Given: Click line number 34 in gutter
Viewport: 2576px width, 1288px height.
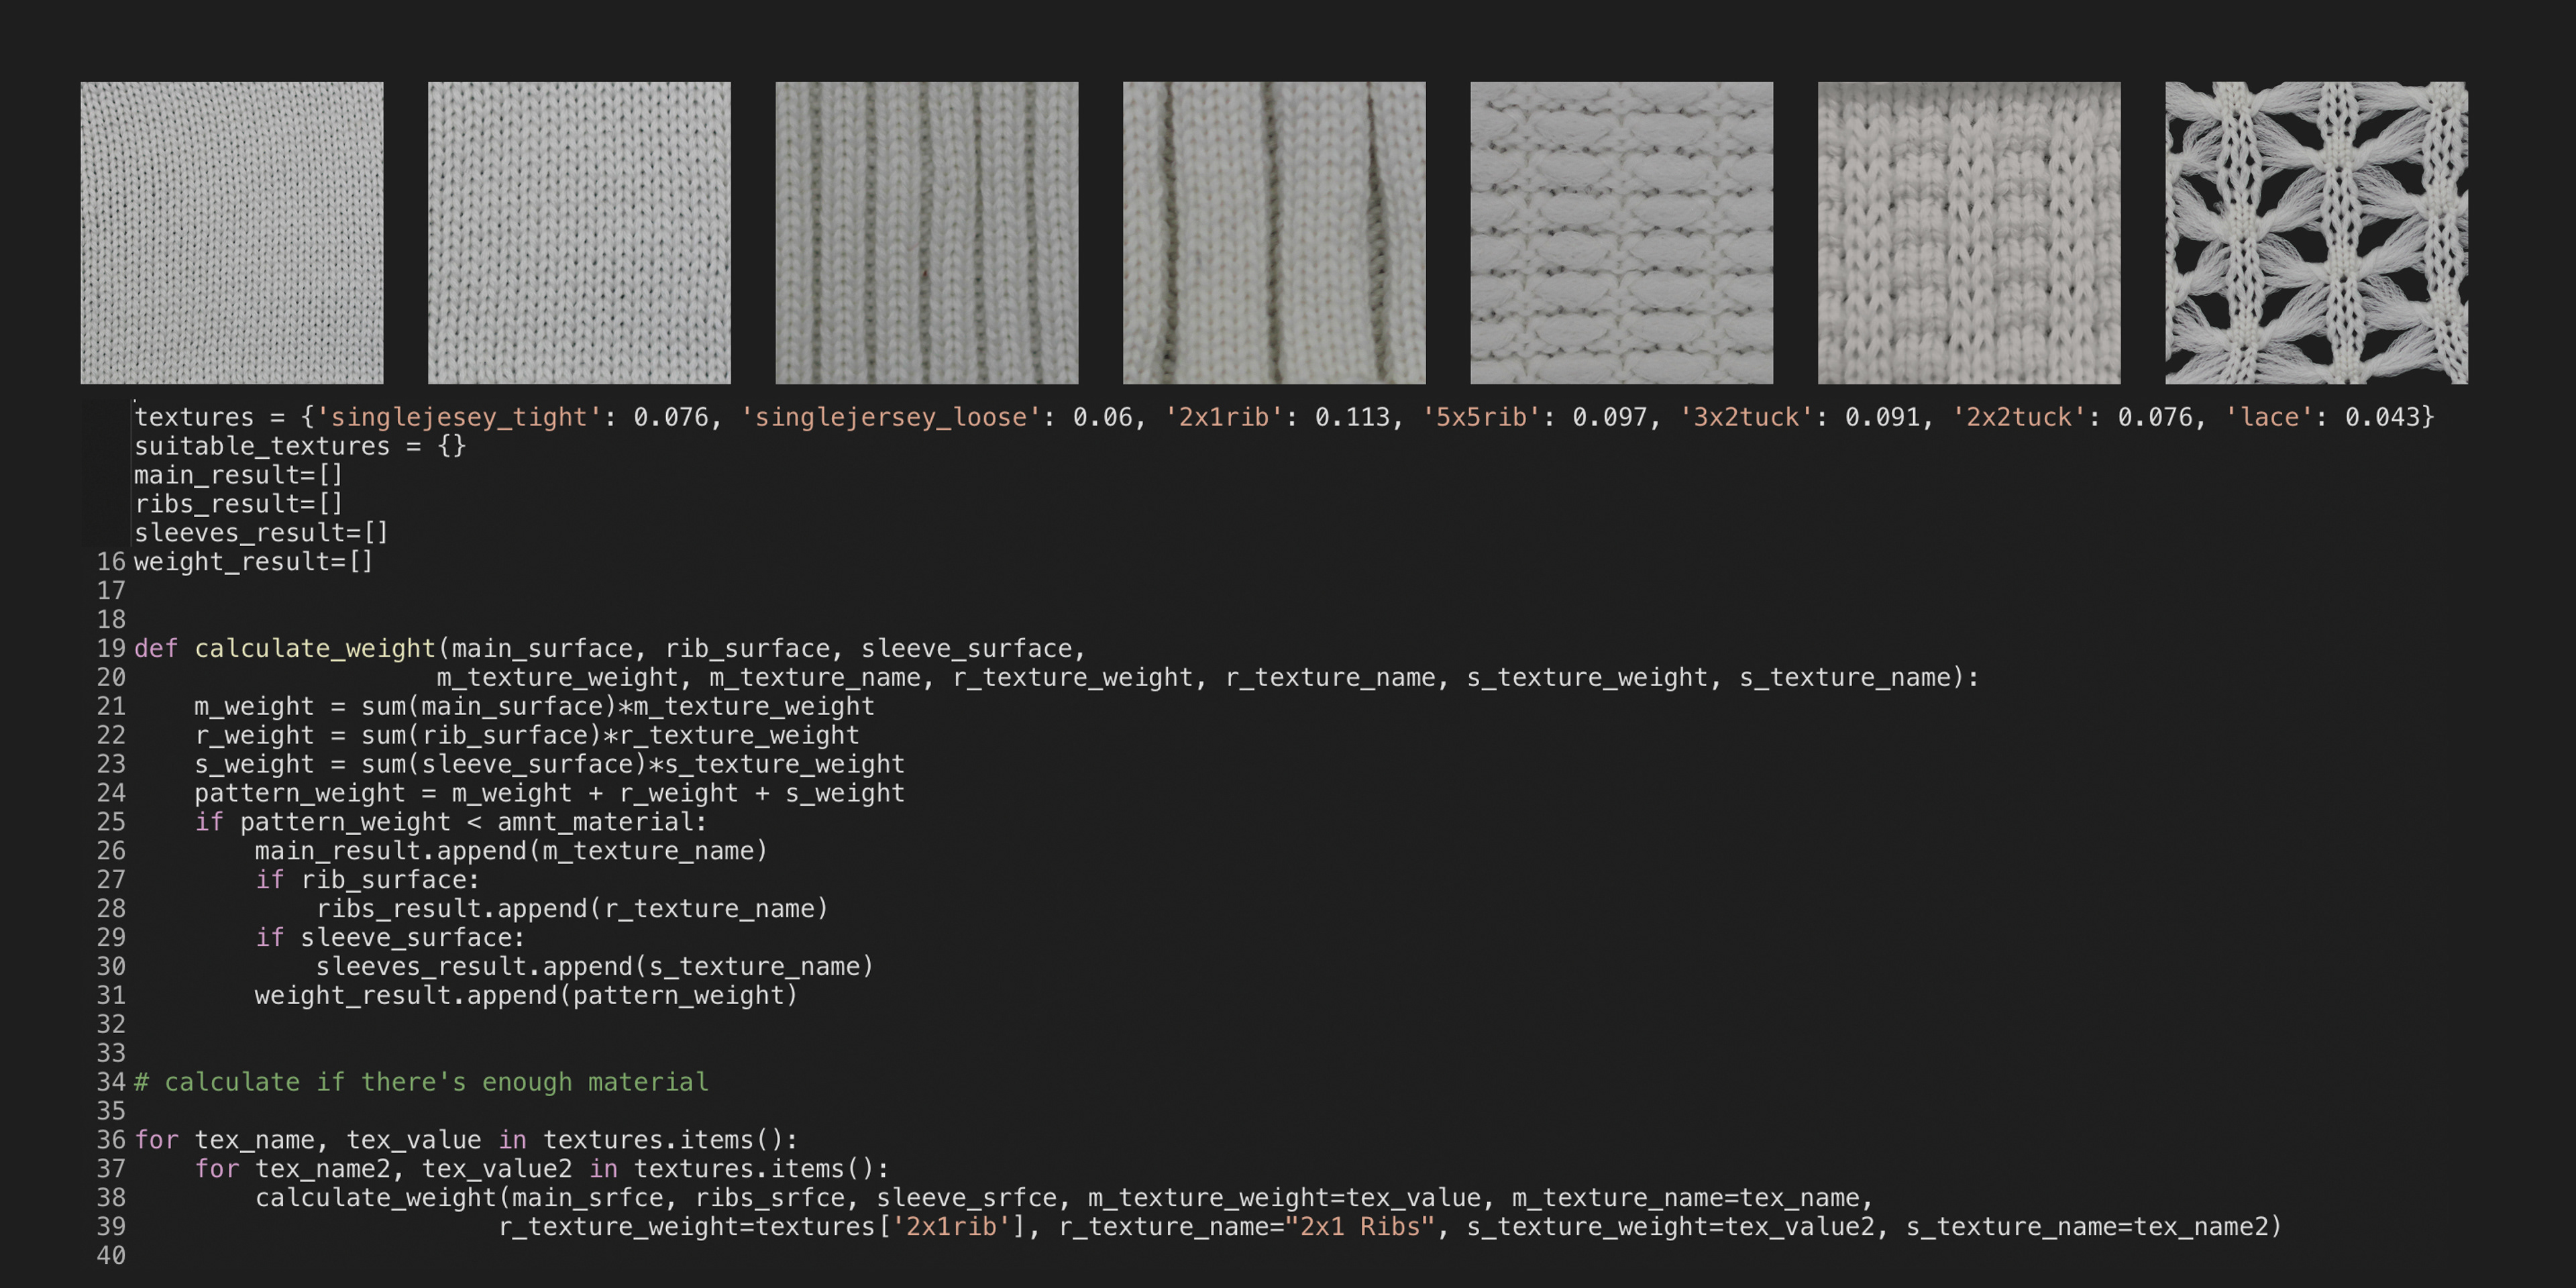Looking at the screenshot, I should 111,1082.
